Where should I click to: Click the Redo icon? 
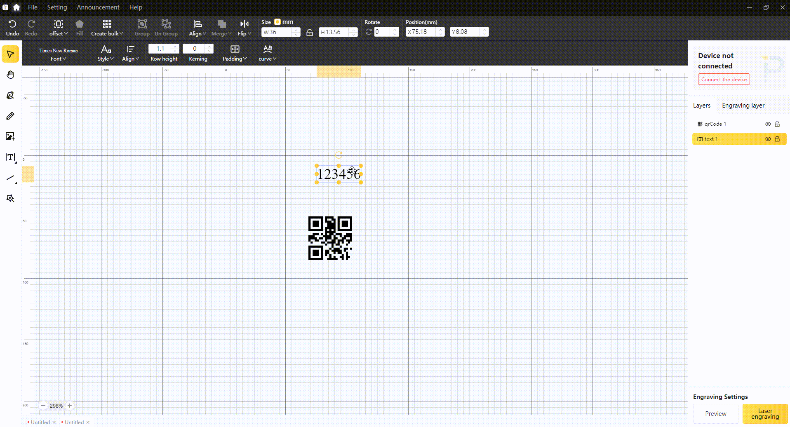(x=31, y=24)
